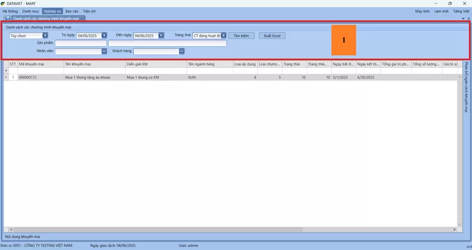
Task: Open the Đến ngày date picker arrow
Action: pos(161,36)
